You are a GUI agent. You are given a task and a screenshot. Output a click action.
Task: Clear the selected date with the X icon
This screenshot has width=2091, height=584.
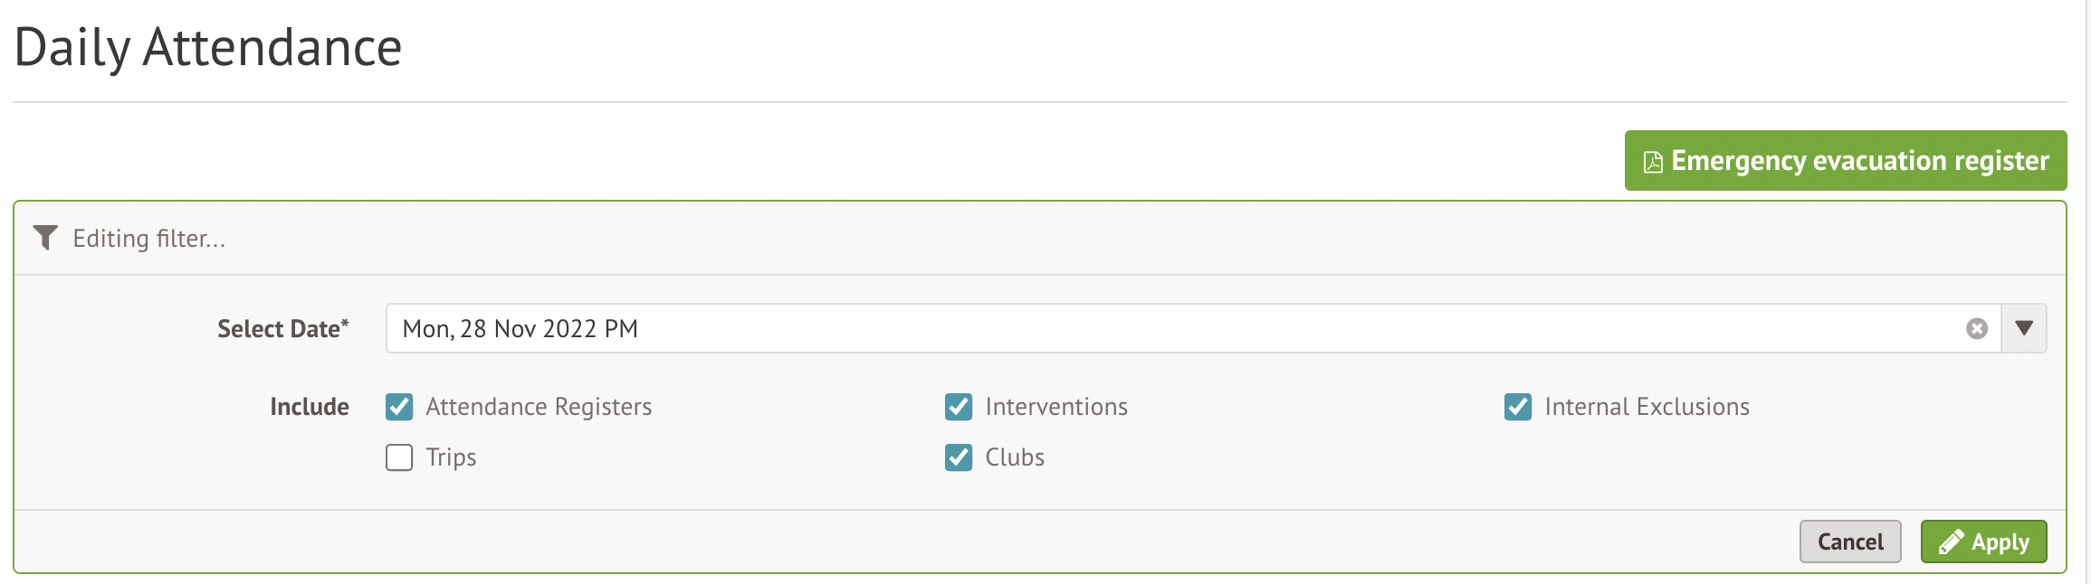(x=1977, y=328)
